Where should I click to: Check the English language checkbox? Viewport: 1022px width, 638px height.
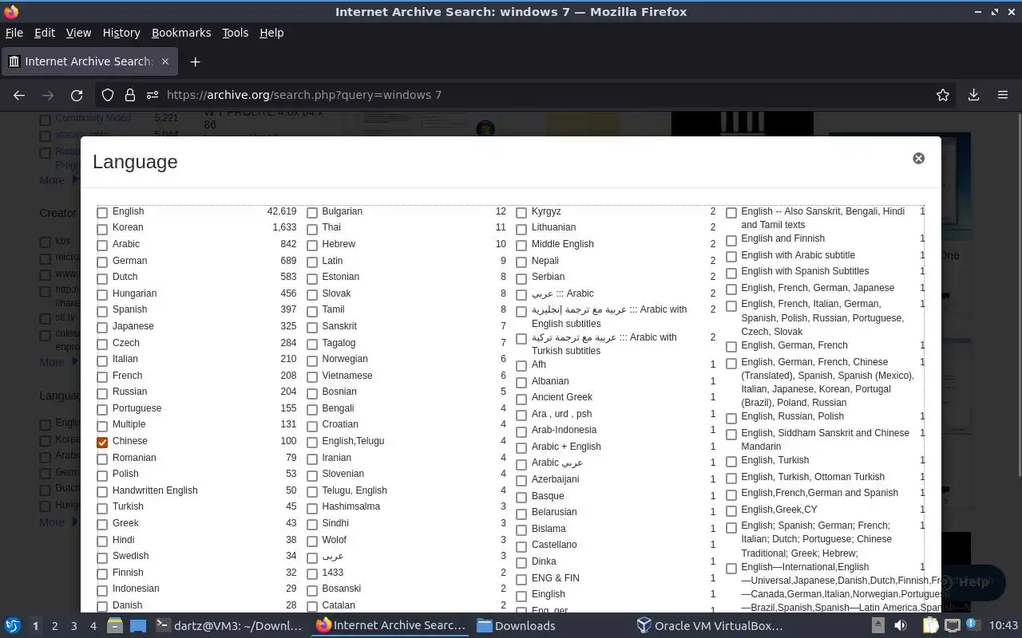[x=102, y=212]
